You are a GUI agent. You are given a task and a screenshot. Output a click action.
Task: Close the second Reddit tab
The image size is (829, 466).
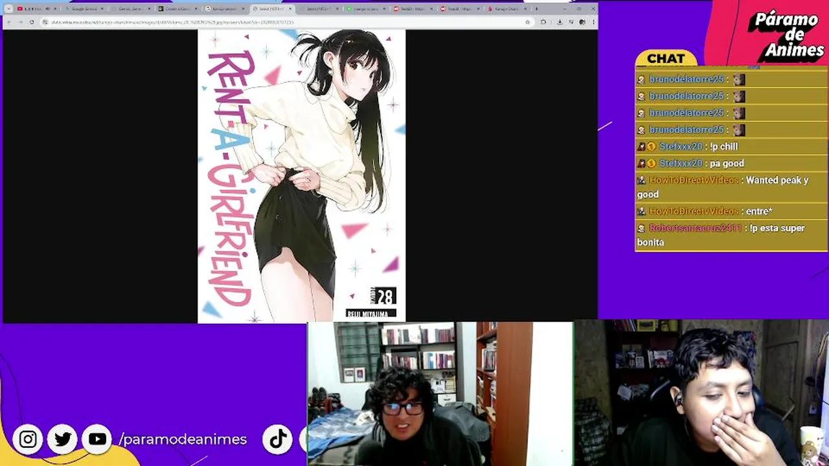click(x=478, y=9)
